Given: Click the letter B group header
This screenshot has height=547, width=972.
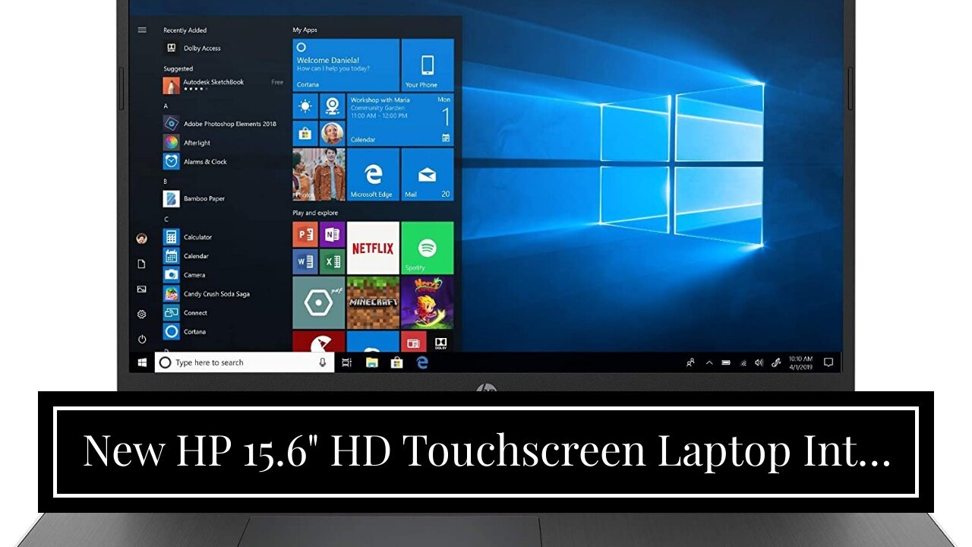Looking at the screenshot, I should point(166,182).
